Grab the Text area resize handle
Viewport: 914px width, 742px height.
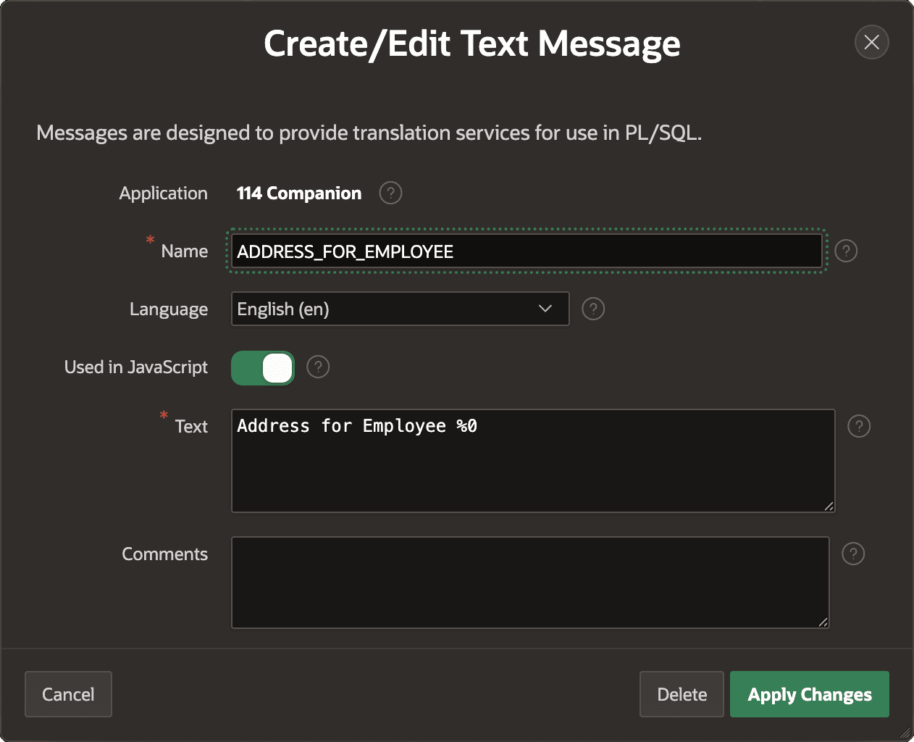829,506
